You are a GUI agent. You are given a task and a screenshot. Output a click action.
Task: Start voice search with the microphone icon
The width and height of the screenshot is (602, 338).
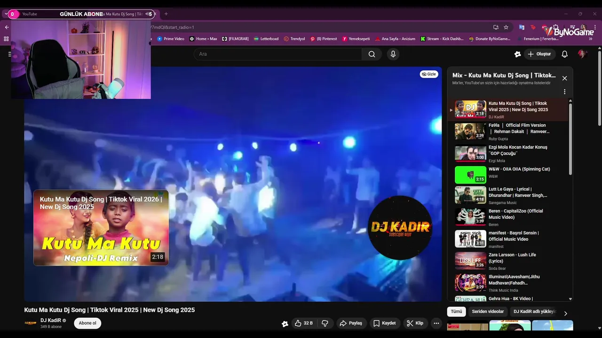[393, 54]
